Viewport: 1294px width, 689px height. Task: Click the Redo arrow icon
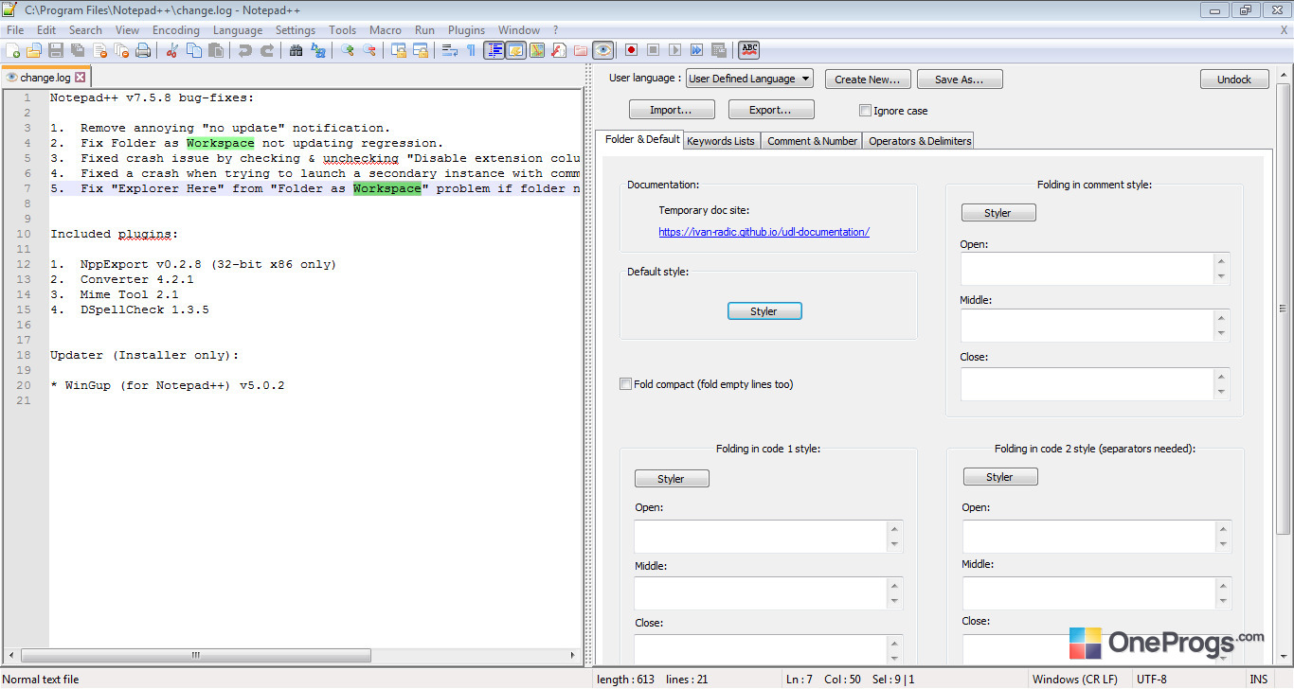pyautogui.click(x=267, y=50)
